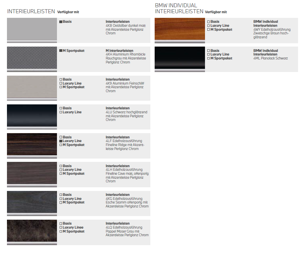Toggle the filled M Sportpaket box for 4KH
Image resolution: width=304 pixels, height=257 pixels.
tap(61, 51)
